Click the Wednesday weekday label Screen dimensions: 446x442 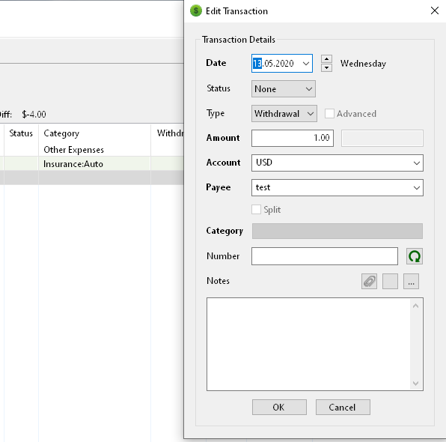coord(363,64)
